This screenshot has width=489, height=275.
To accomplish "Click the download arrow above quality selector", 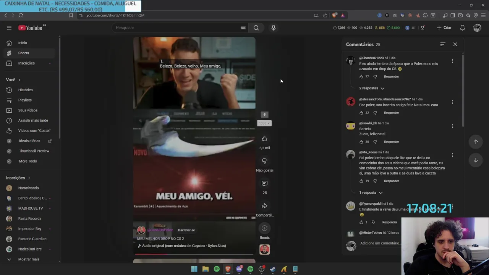I will [264, 115].
